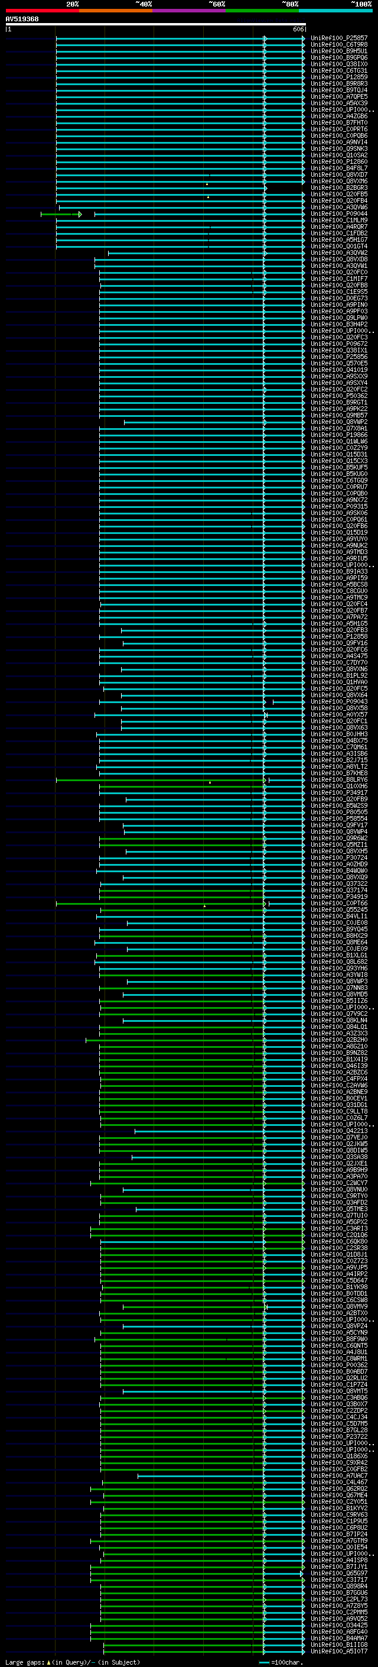378x1667 pixels.
Task: Open UniRef100_A4ZGB6 entry
Action: 338,116
